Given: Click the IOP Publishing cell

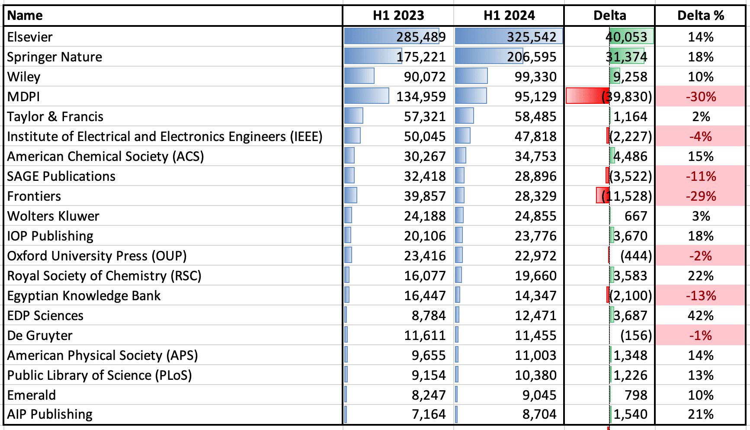Looking at the screenshot, I should coord(173,236).
